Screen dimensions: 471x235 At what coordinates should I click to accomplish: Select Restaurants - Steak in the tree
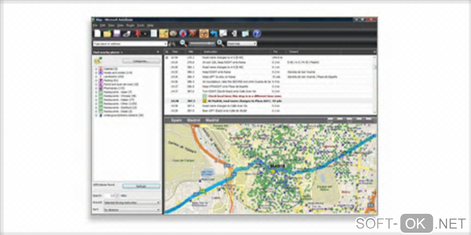click(118, 111)
